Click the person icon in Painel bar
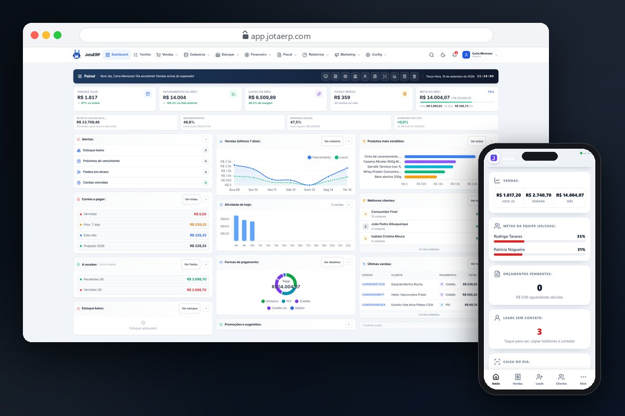This screenshot has height=416, width=625. pos(365,76)
